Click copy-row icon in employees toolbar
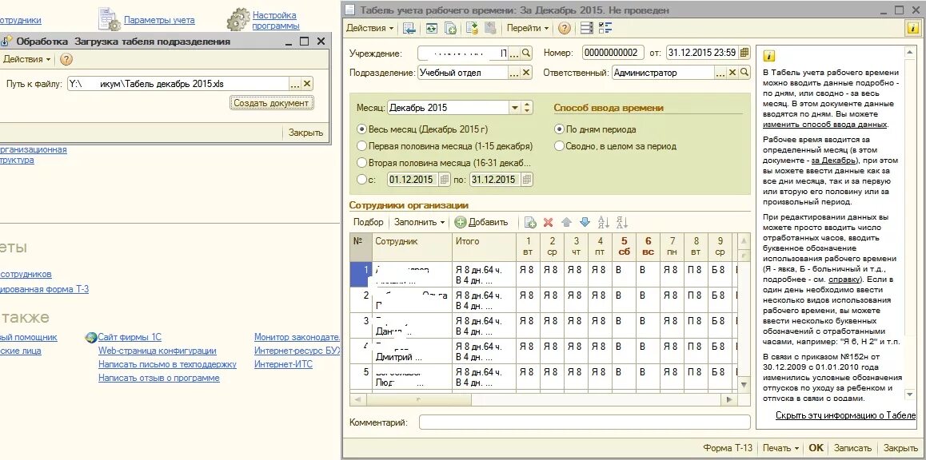926x460 pixels. pyautogui.click(x=530, y=222)
